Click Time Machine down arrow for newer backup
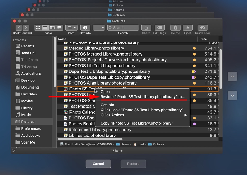 point(232,95)
